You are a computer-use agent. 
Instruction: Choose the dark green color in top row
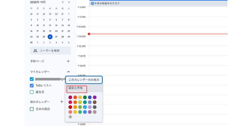85,97
